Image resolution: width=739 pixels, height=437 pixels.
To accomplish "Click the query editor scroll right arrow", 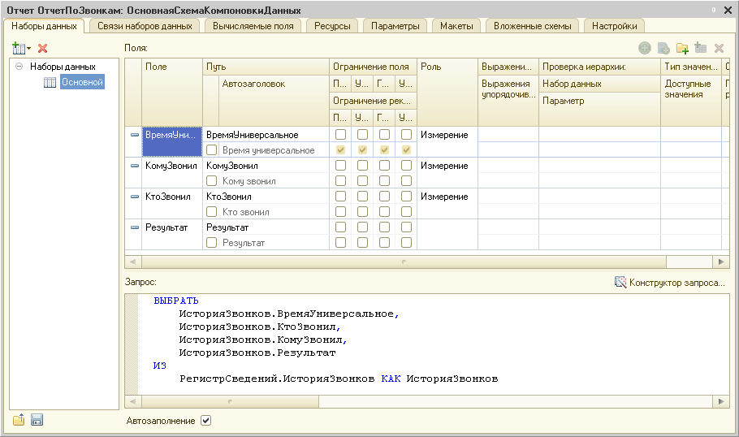I will [x=720, y=401].
